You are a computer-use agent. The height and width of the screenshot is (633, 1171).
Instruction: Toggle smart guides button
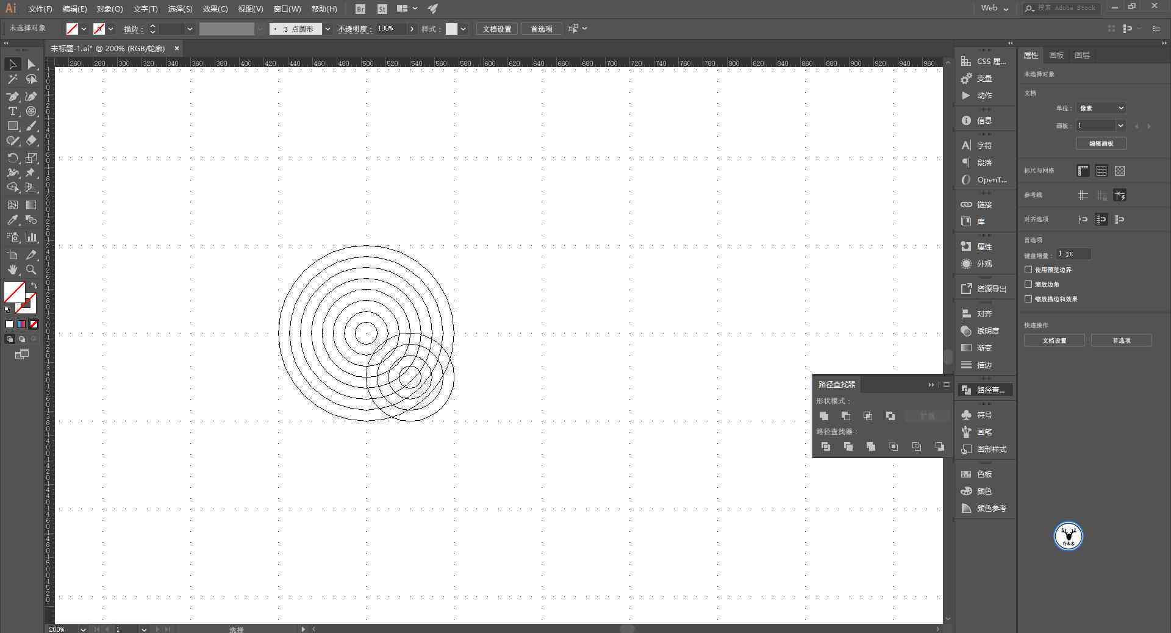coord(1120,195)
